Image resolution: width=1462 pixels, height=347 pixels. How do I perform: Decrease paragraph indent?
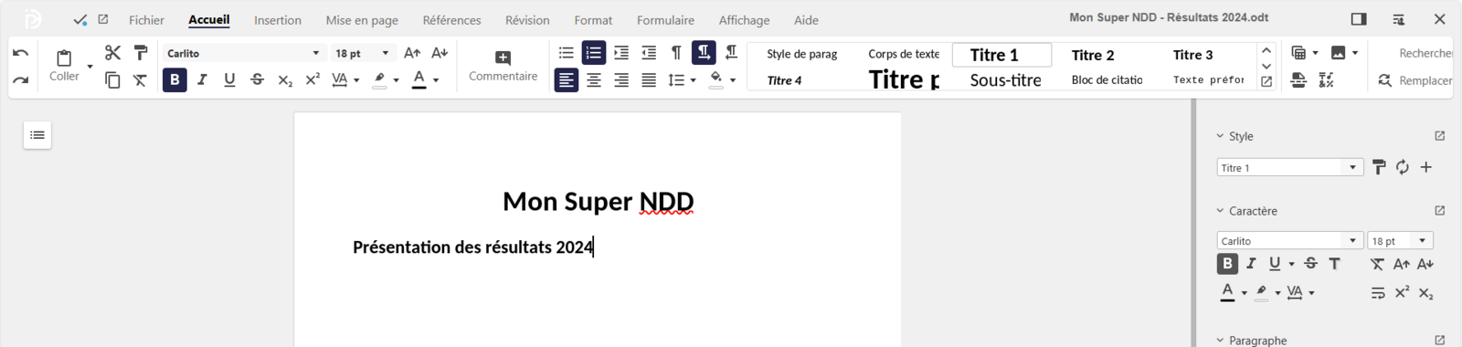pyautogui.click(x=649, y=53)
